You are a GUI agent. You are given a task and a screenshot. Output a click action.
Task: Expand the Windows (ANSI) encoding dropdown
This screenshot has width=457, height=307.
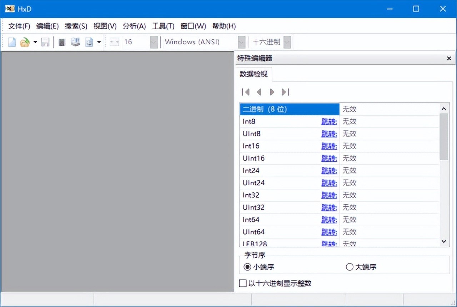[242, 42]
